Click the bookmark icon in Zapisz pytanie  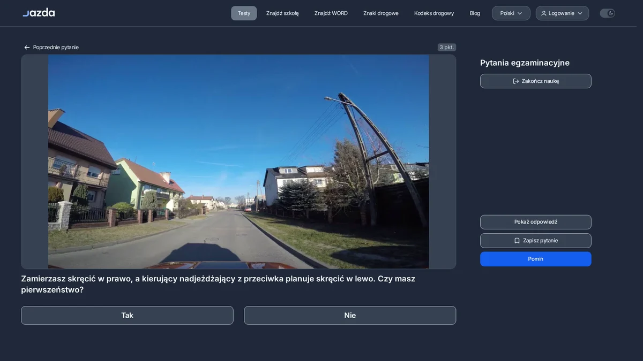517,241
